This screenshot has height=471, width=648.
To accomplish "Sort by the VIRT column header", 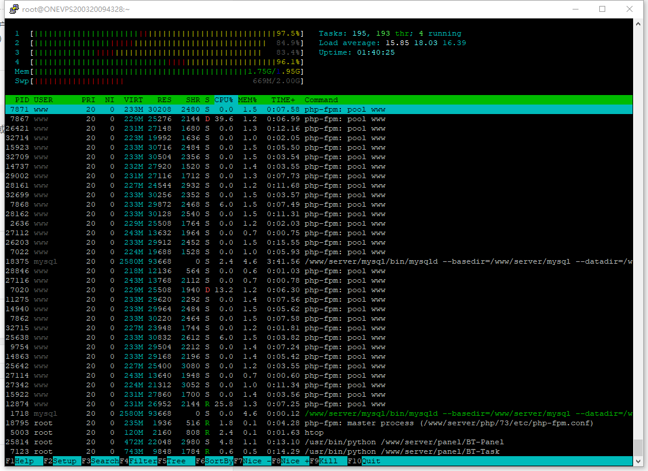I will 134,100.
